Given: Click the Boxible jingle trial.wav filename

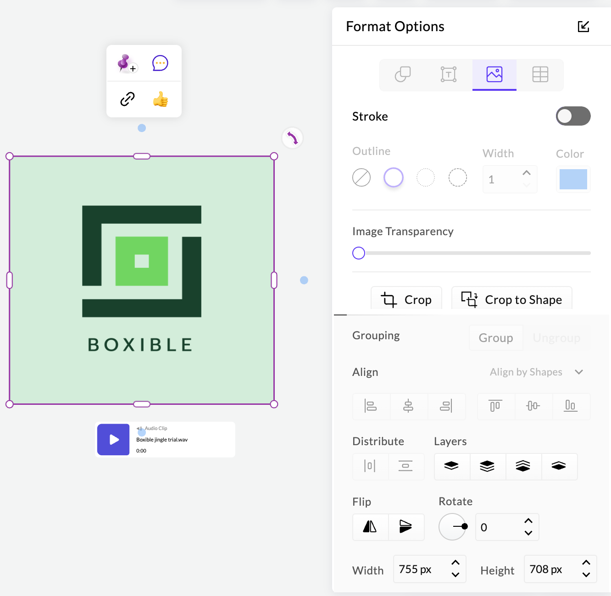Looking at the screenshot, I should click(162, 440).
